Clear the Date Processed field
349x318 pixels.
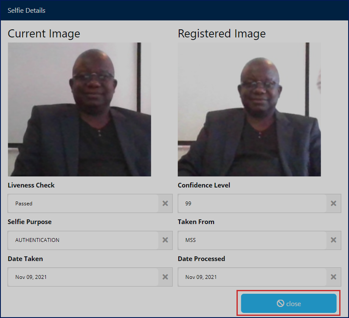[333, 277]
